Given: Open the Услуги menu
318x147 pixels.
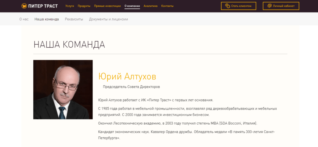Looking at the screenshot, I should (70, 6).
